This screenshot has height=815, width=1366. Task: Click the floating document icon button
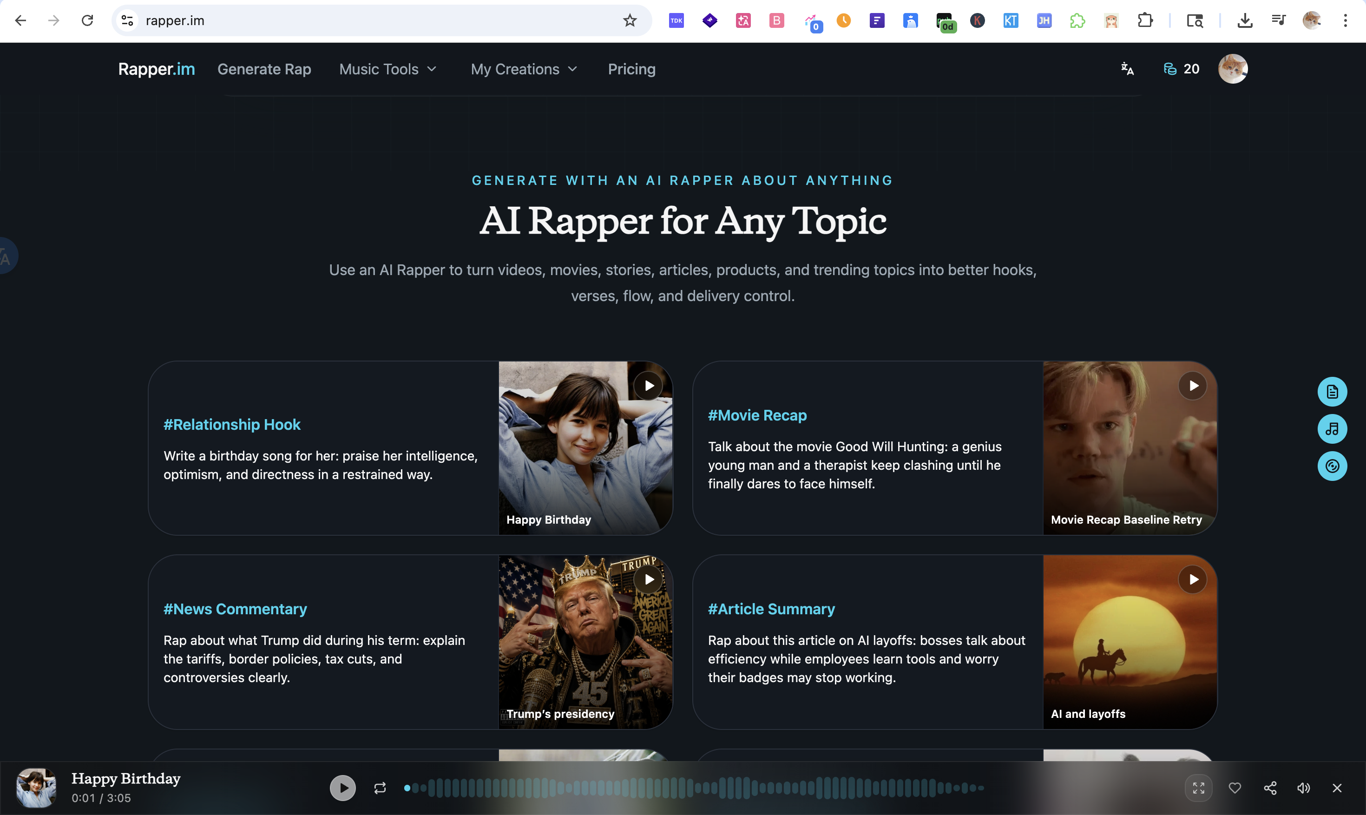pos(1332,392)
